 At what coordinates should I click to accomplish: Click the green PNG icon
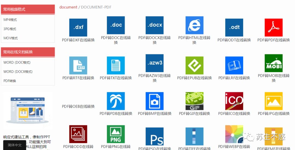pos(116,134)
